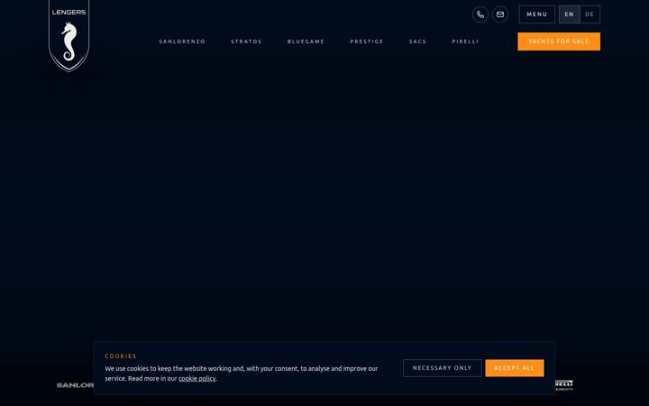Accept all cookies

pos(515,368)
